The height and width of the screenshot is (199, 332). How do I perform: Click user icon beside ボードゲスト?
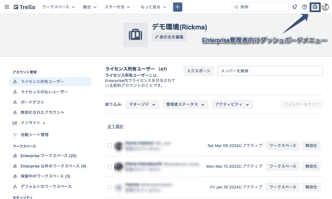click(15, 102)
